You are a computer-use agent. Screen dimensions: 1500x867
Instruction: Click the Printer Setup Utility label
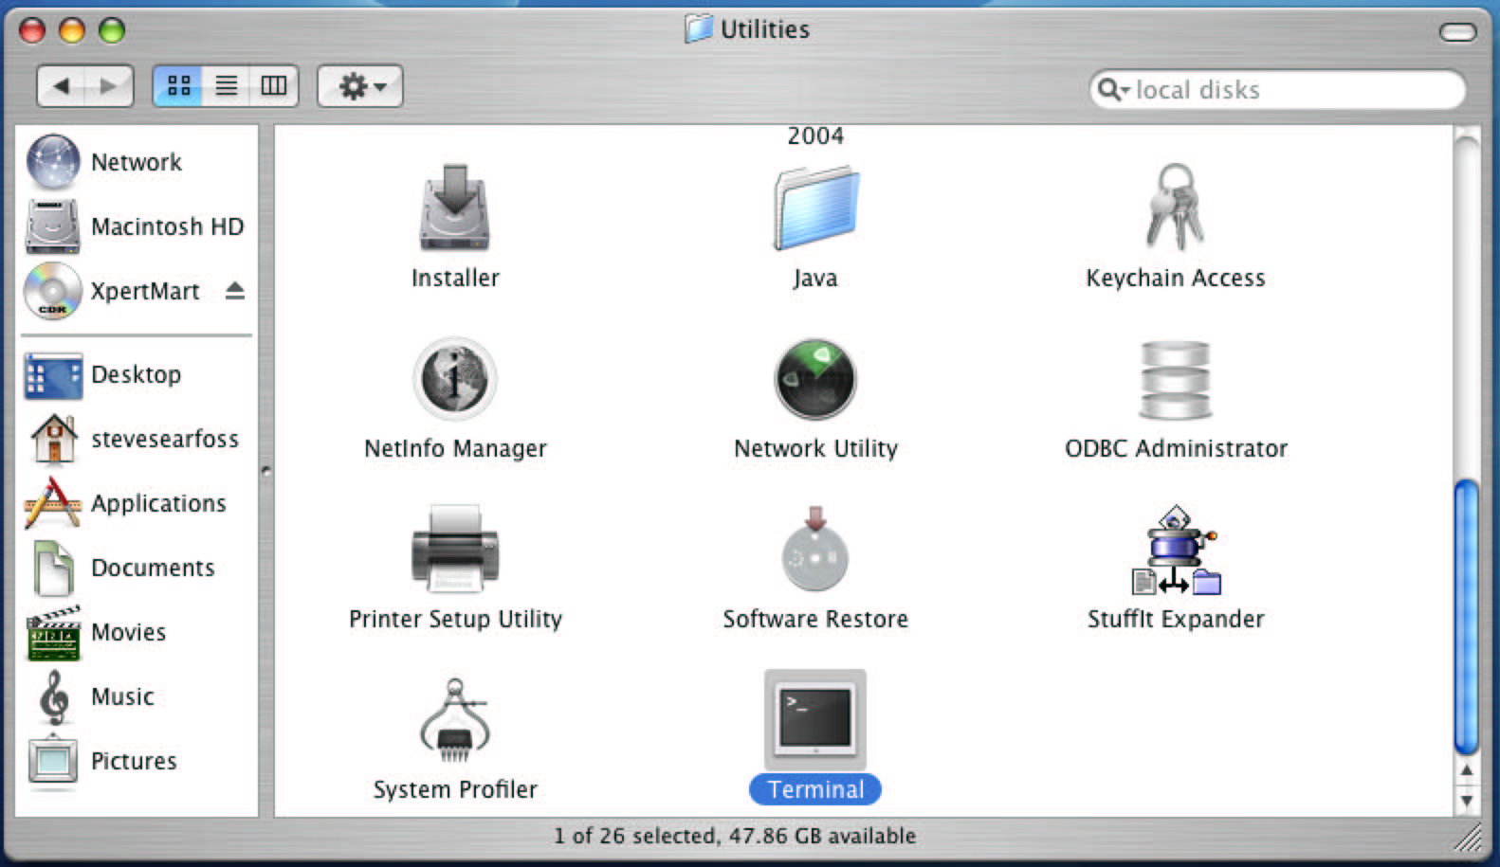(x=455, y=619)
